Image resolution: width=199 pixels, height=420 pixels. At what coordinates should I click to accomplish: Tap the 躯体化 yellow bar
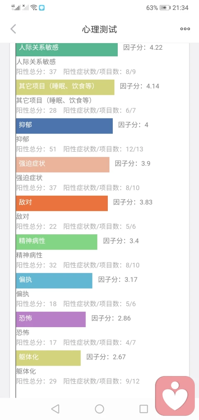[48, 358]
